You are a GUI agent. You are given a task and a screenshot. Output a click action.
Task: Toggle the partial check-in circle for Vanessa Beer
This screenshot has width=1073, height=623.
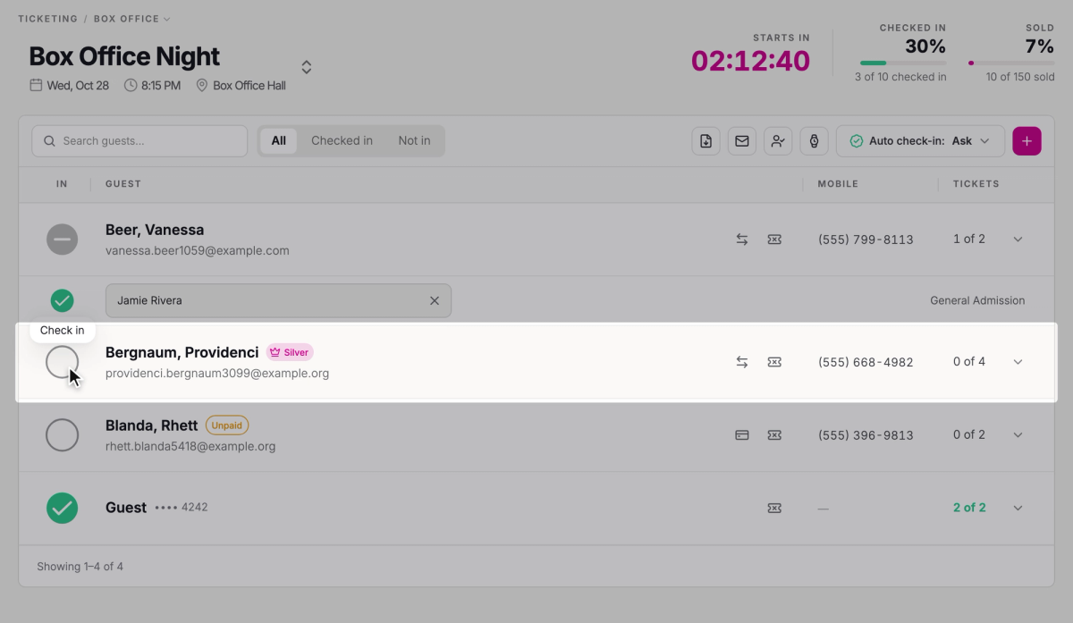point(63,240)
